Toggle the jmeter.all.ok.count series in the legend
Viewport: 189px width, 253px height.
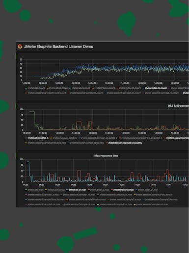tap(81, 88)
